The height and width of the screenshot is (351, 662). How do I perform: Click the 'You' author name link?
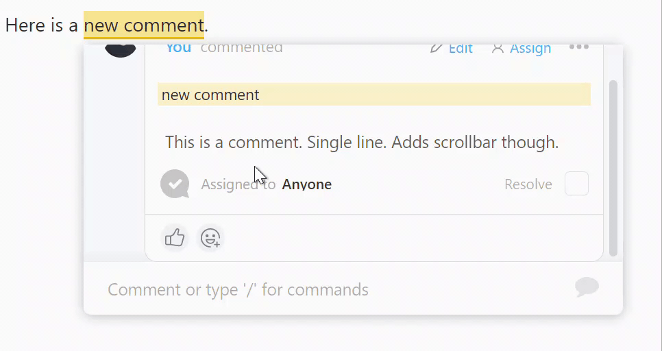(179, 48)
